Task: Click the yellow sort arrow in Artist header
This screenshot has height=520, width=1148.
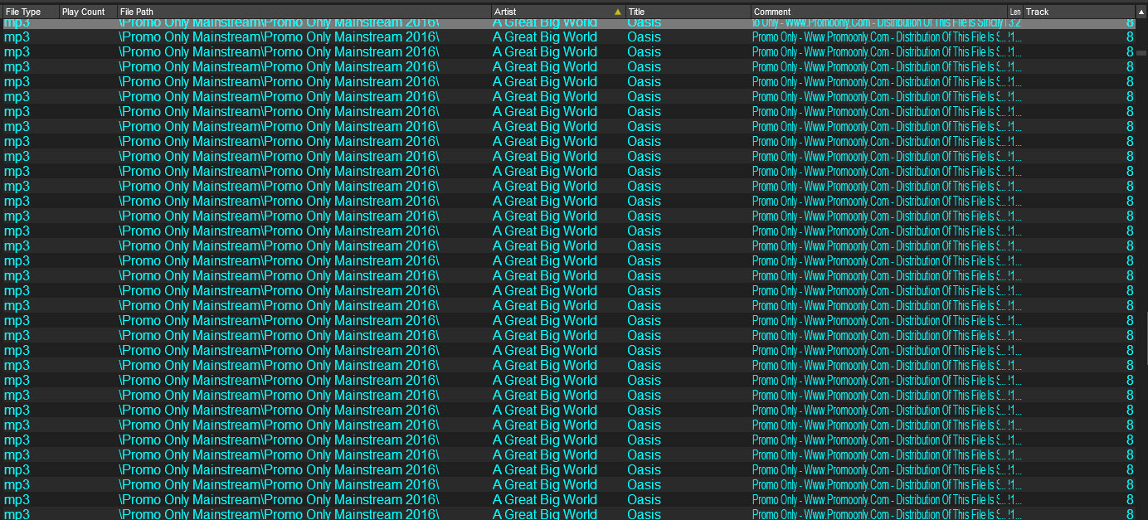Action: point(617,12)
